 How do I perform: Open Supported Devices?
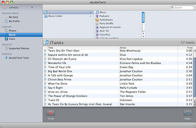coord(19,48)
